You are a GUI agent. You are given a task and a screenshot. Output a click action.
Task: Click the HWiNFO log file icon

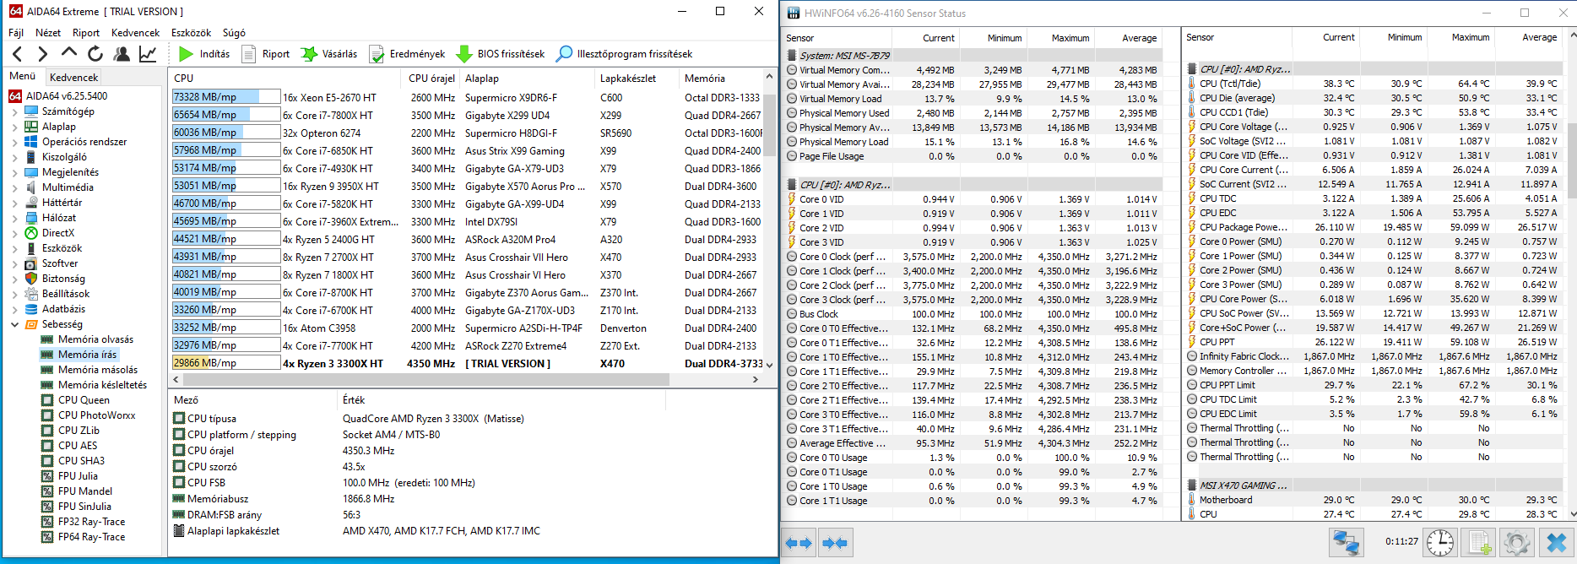pyautogui.click(x=1478, y=542)
